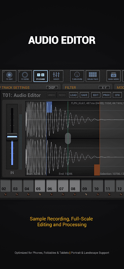Select track pad 05

(x=40, y=186)
